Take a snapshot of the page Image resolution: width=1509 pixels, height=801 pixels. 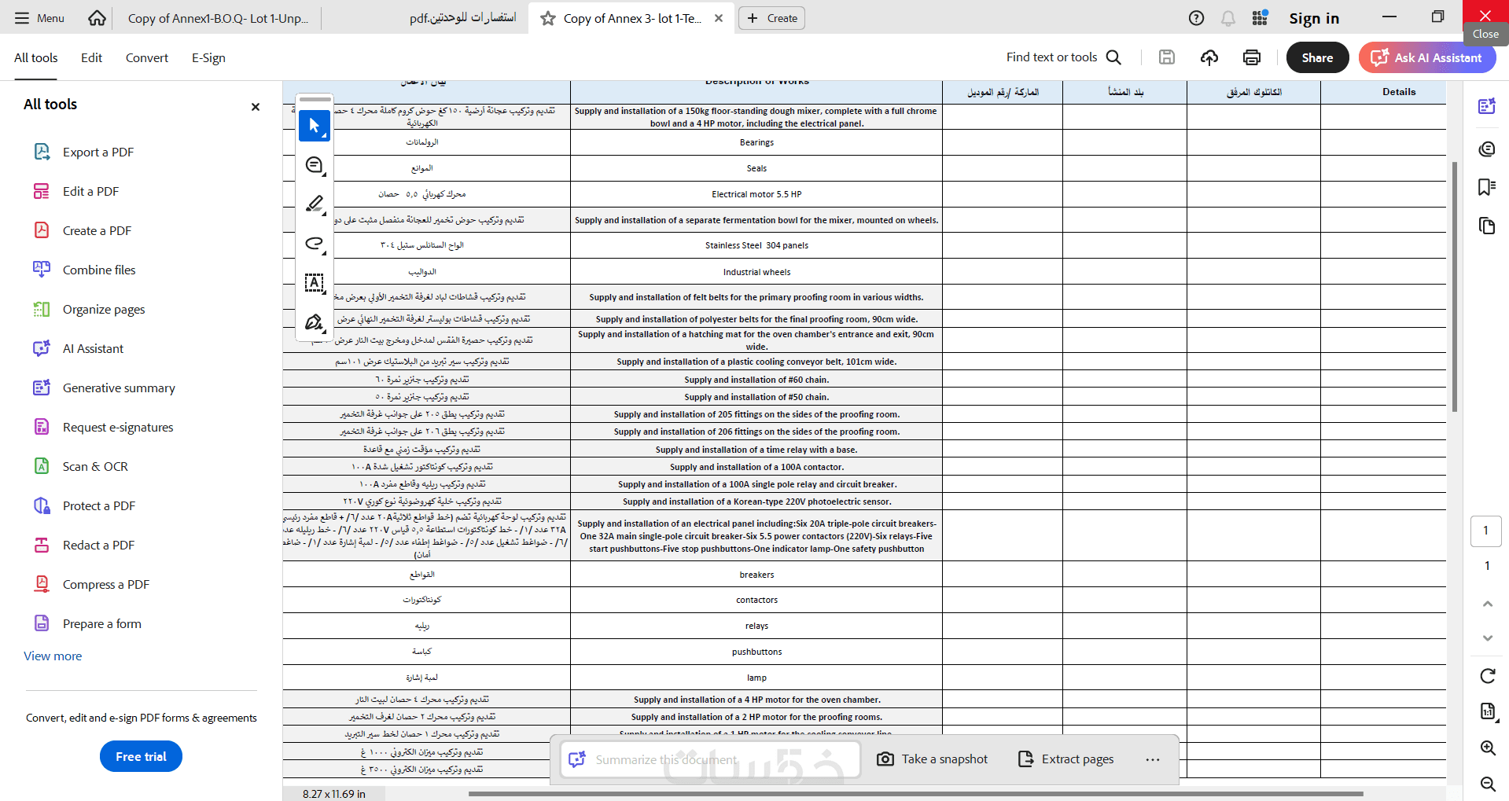(x=933, y=759)
